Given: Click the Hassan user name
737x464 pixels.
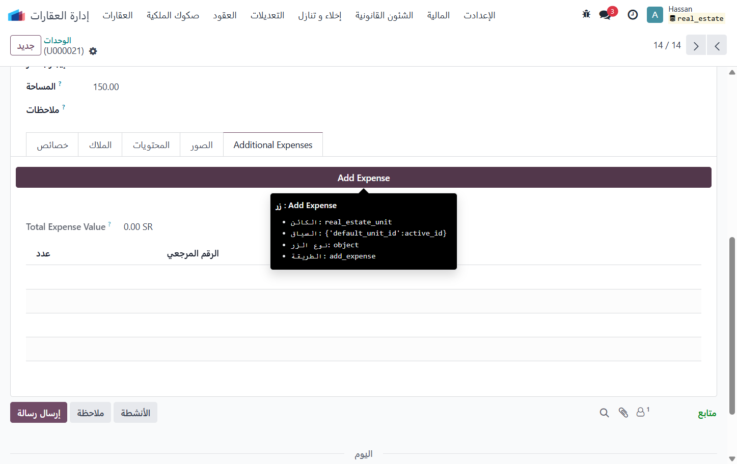Looking at the screenshot, I should point(680,9).
